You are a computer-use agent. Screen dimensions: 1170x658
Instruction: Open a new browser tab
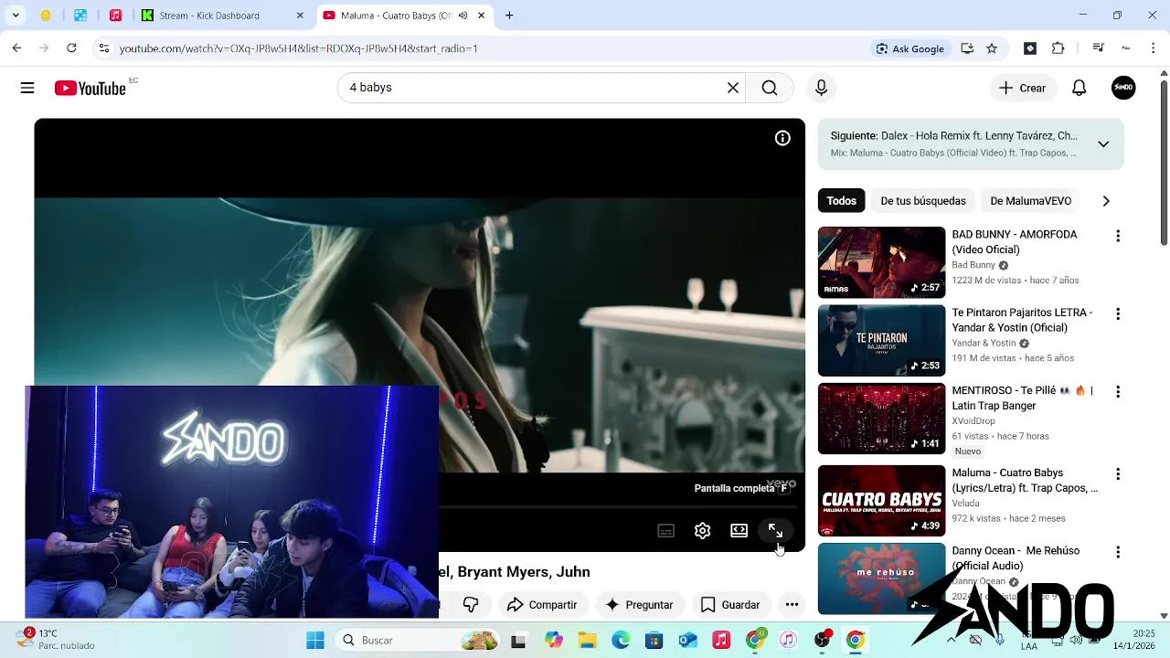[x=509, y=16]
